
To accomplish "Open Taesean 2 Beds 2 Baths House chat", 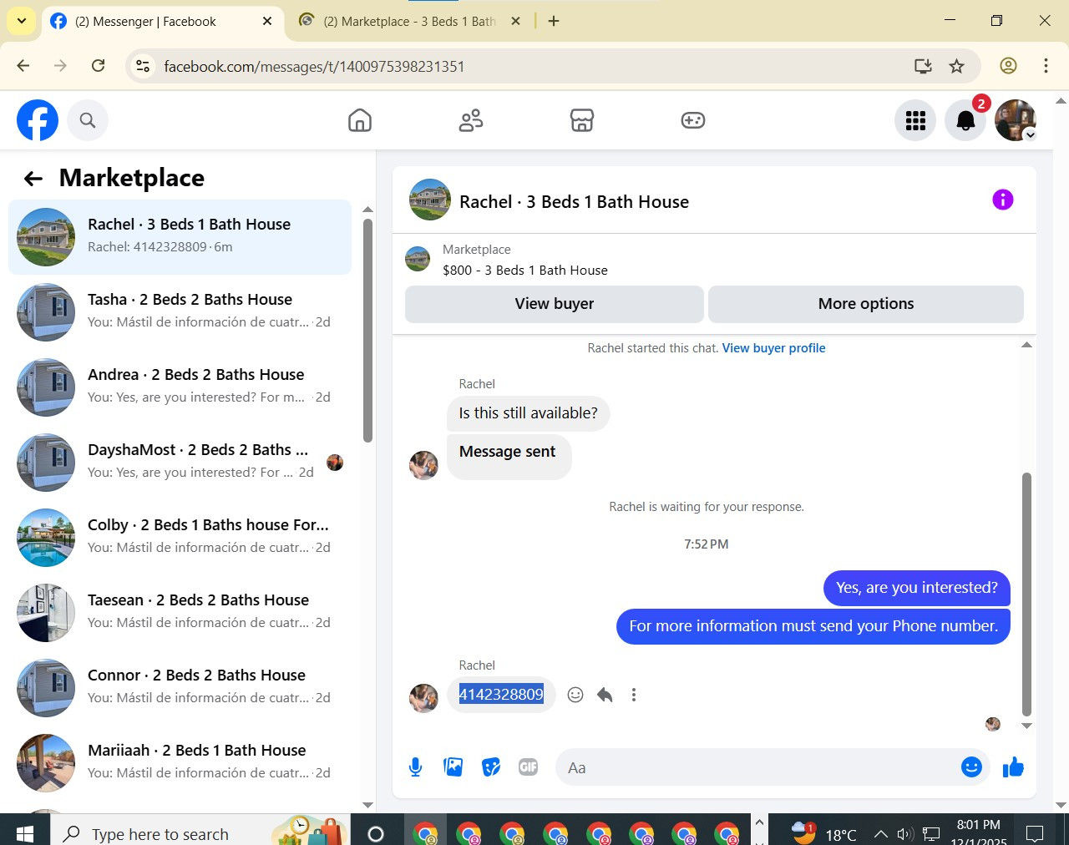I will pyautogui.click(x=180, y=613).
